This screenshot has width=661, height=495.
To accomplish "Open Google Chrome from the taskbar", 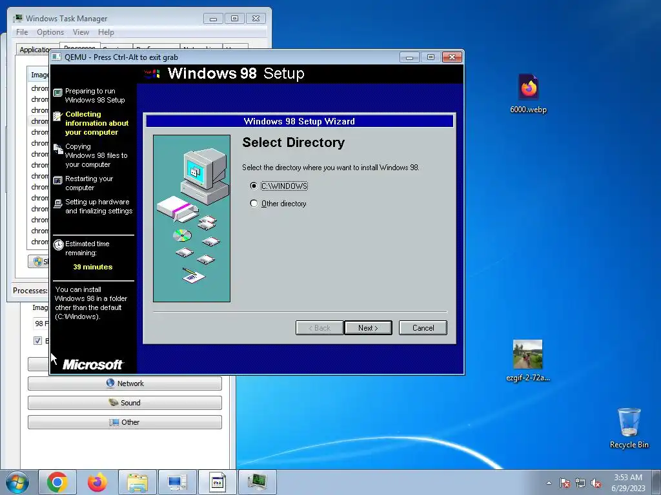I will (x=57, y=482).
